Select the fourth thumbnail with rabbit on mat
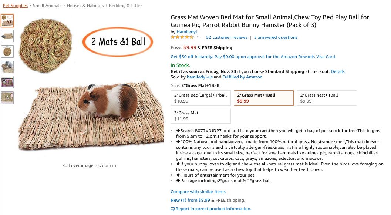This screenshot has height=215, width=391. point(7,67)
